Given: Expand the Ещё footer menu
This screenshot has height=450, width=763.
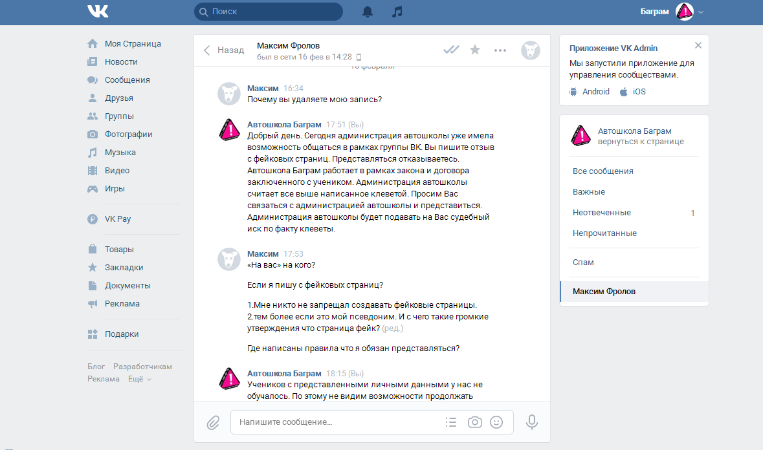Looking at the screenshot, I should (140, 379).
